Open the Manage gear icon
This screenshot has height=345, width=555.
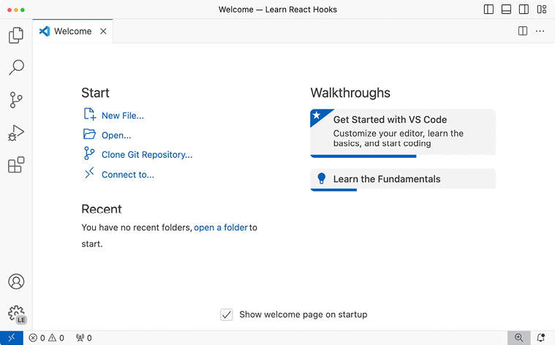tap(17, 314)
